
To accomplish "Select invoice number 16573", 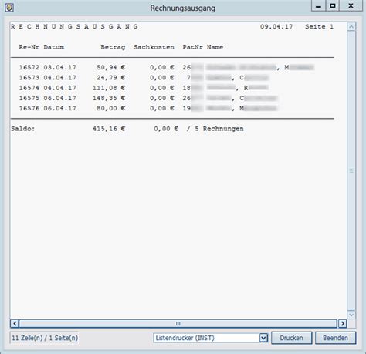I will point(29,78).
